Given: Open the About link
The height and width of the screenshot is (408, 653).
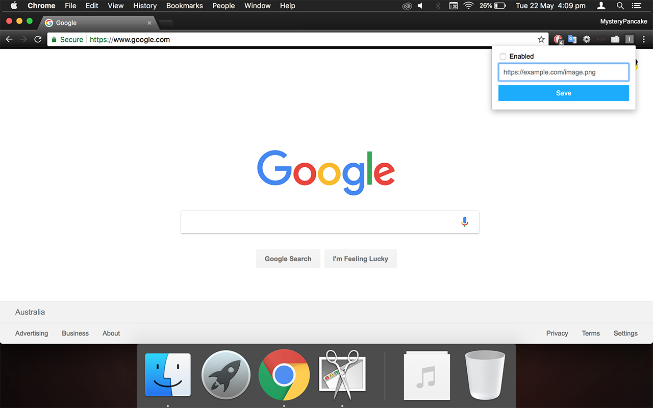Looking at the screenshot, I should tap(111, 333).
